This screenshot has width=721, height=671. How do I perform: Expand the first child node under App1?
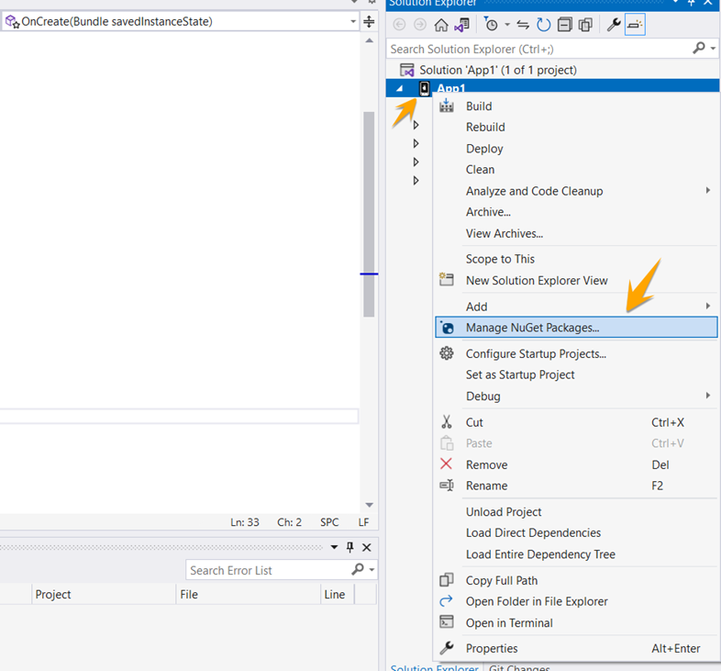coord(416,125)
